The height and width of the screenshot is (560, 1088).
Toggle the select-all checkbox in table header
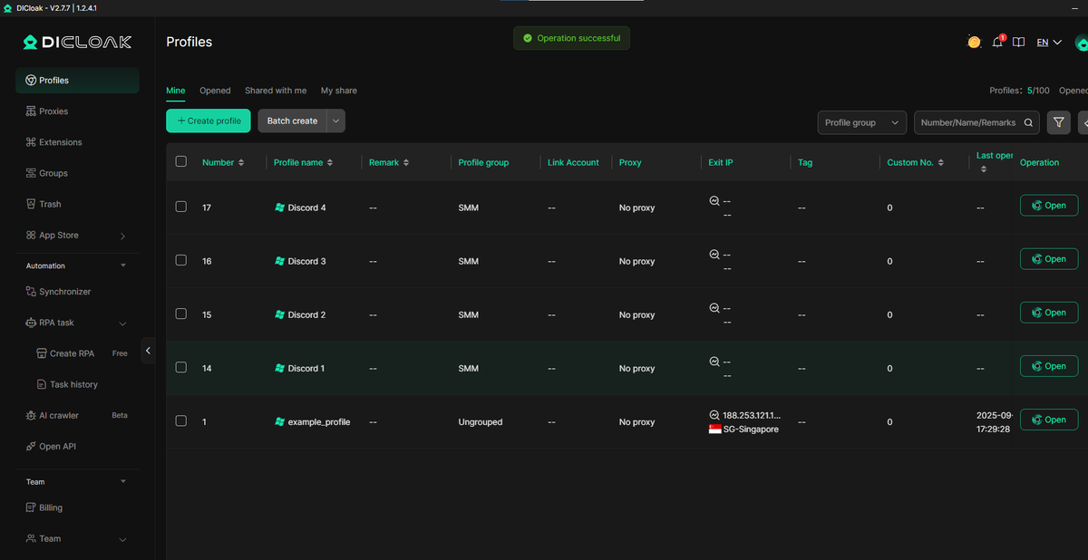click(180, 160)
